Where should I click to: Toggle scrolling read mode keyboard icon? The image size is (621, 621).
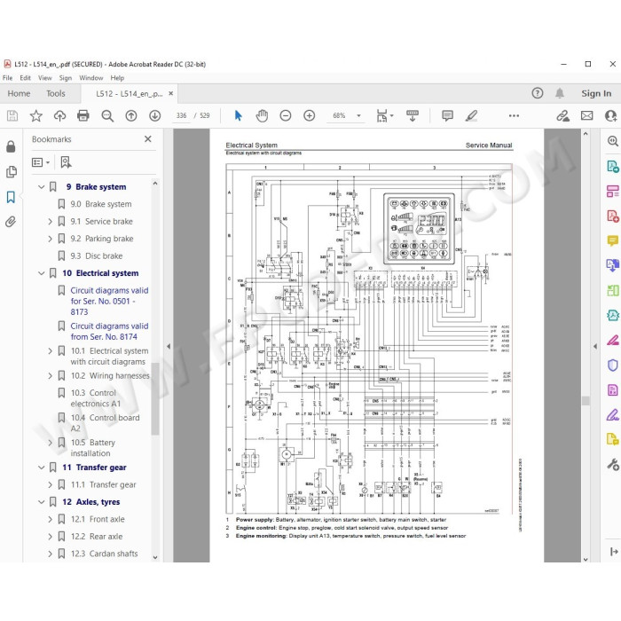pyautogui.click(x=413, y=115)
